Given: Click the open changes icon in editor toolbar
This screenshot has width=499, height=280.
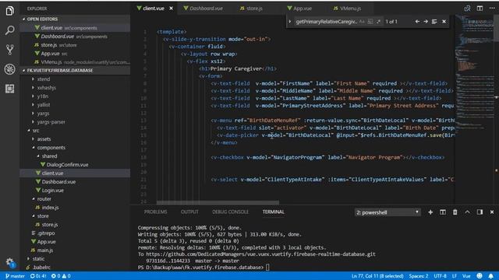Looking at the screenshot, I should pyautogui.click(x=467, y=9).
